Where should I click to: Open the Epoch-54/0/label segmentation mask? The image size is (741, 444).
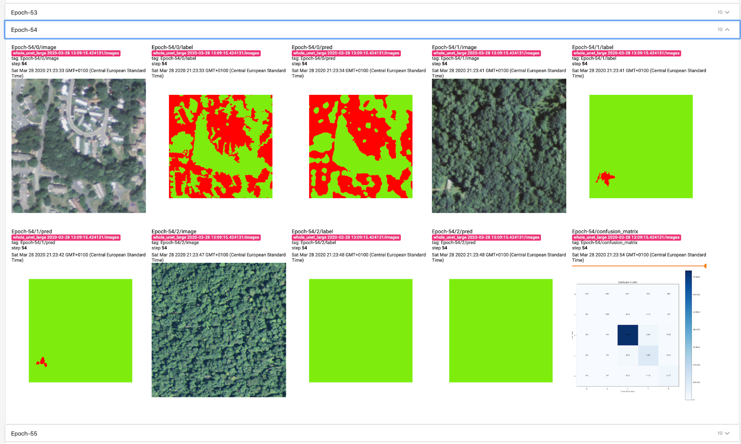(x=221, y=146)
